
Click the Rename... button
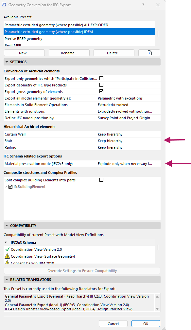tap(69, 53)
